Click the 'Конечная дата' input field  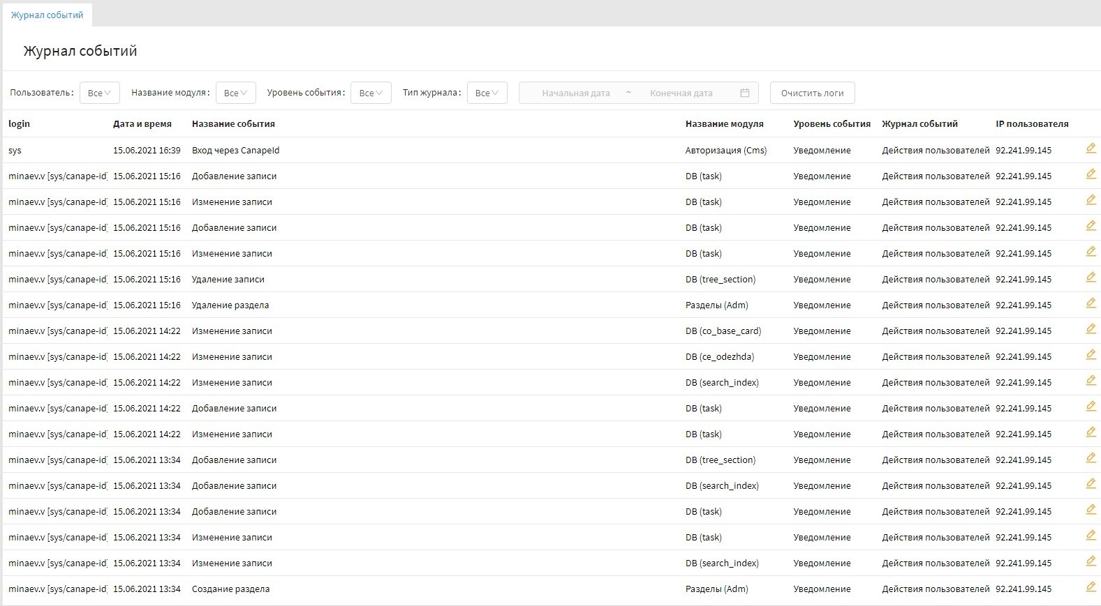click(681, 93)
